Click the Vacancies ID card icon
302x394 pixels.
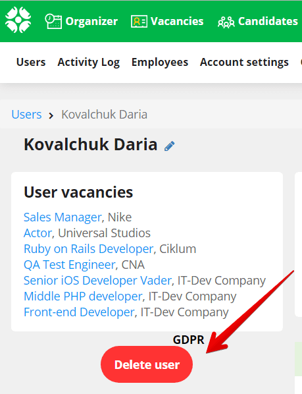pos(139,21)
